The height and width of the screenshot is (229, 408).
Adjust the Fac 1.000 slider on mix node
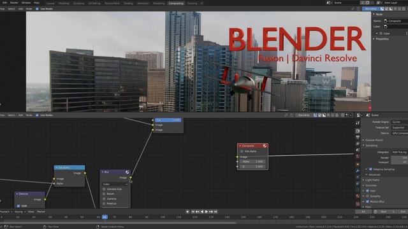pyautogui.click(x=168, y=120)
